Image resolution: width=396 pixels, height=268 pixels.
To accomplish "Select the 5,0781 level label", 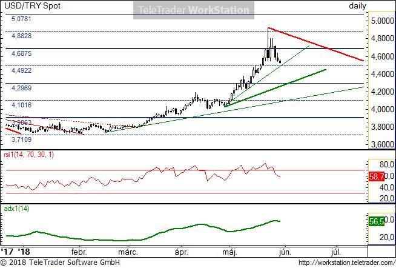I will pos(21,19).
